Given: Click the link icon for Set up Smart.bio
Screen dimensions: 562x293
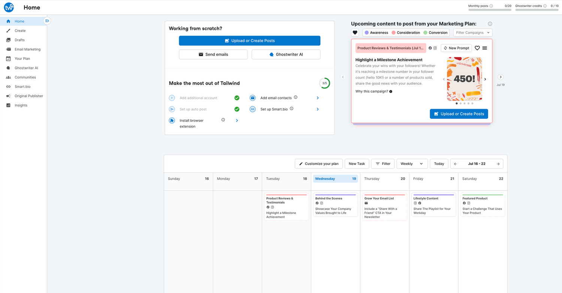Looking at the screenshot, I should pos(253,109).
